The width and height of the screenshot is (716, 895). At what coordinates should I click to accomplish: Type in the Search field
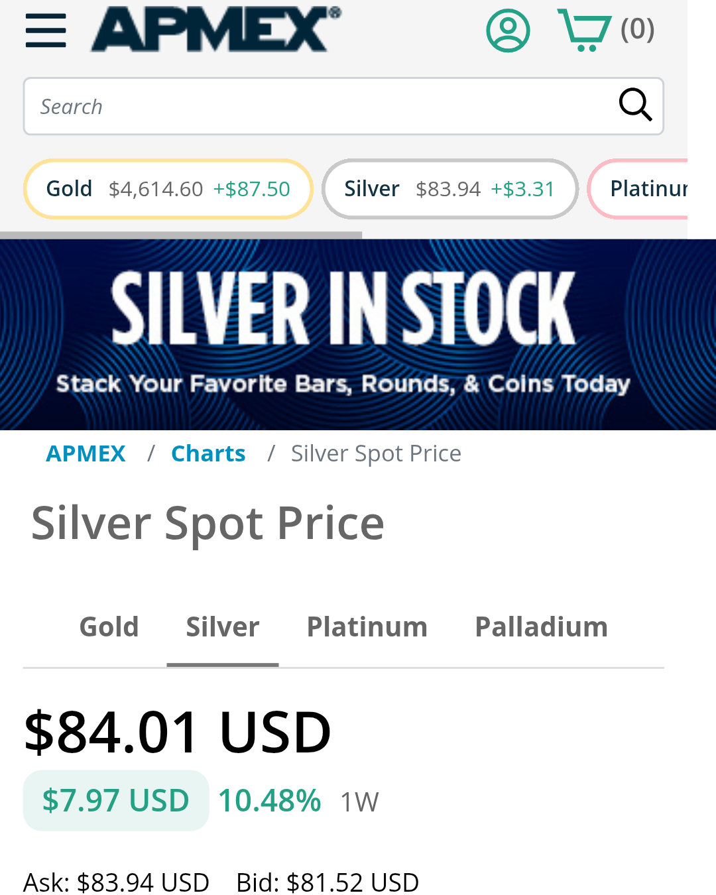point(318,106)
